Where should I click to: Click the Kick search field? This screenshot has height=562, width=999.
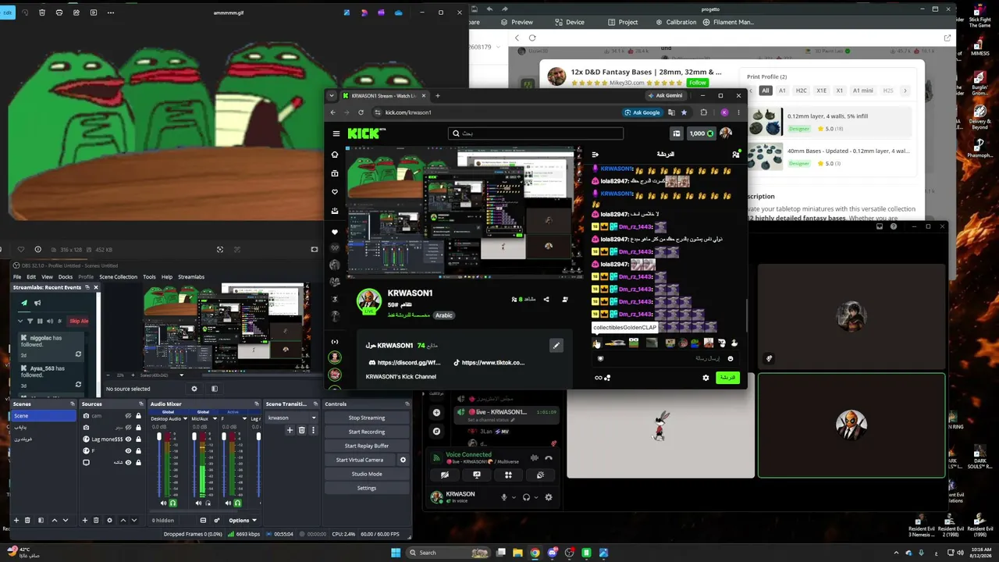[535, 133]
